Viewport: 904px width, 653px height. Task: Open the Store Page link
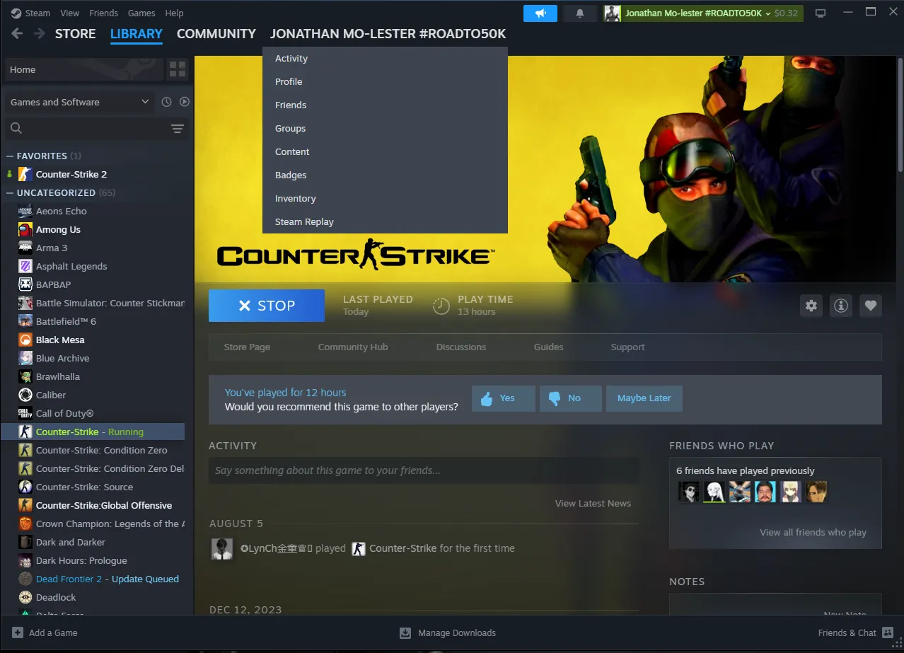(247, 347)
